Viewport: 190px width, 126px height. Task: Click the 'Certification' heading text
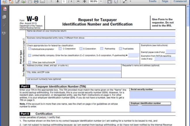(44, 114)
